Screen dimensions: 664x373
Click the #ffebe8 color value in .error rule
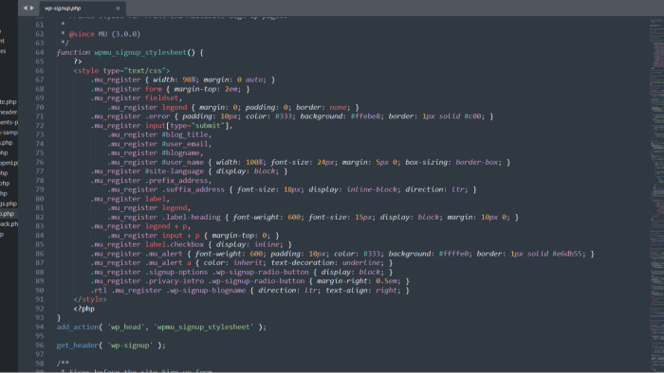(x=365, y=116)
